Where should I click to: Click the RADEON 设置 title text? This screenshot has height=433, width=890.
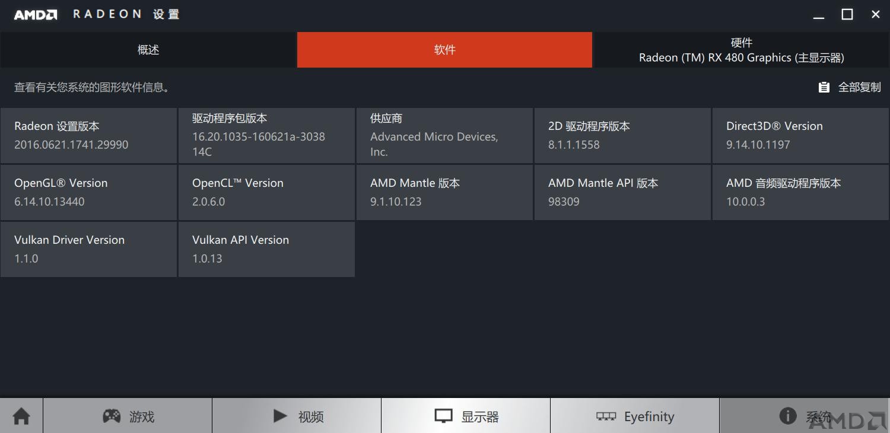tap(126, 14)
